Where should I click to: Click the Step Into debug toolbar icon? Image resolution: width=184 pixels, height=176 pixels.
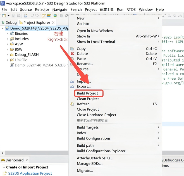169,16
